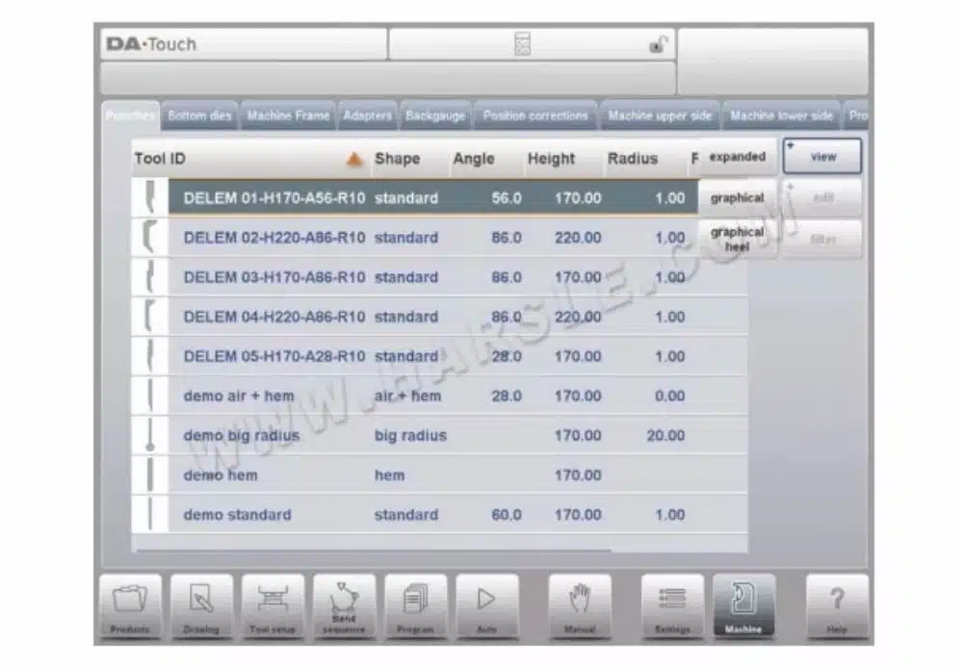
Task: Open the Drawing screen icon
Action: coord(201,606)
